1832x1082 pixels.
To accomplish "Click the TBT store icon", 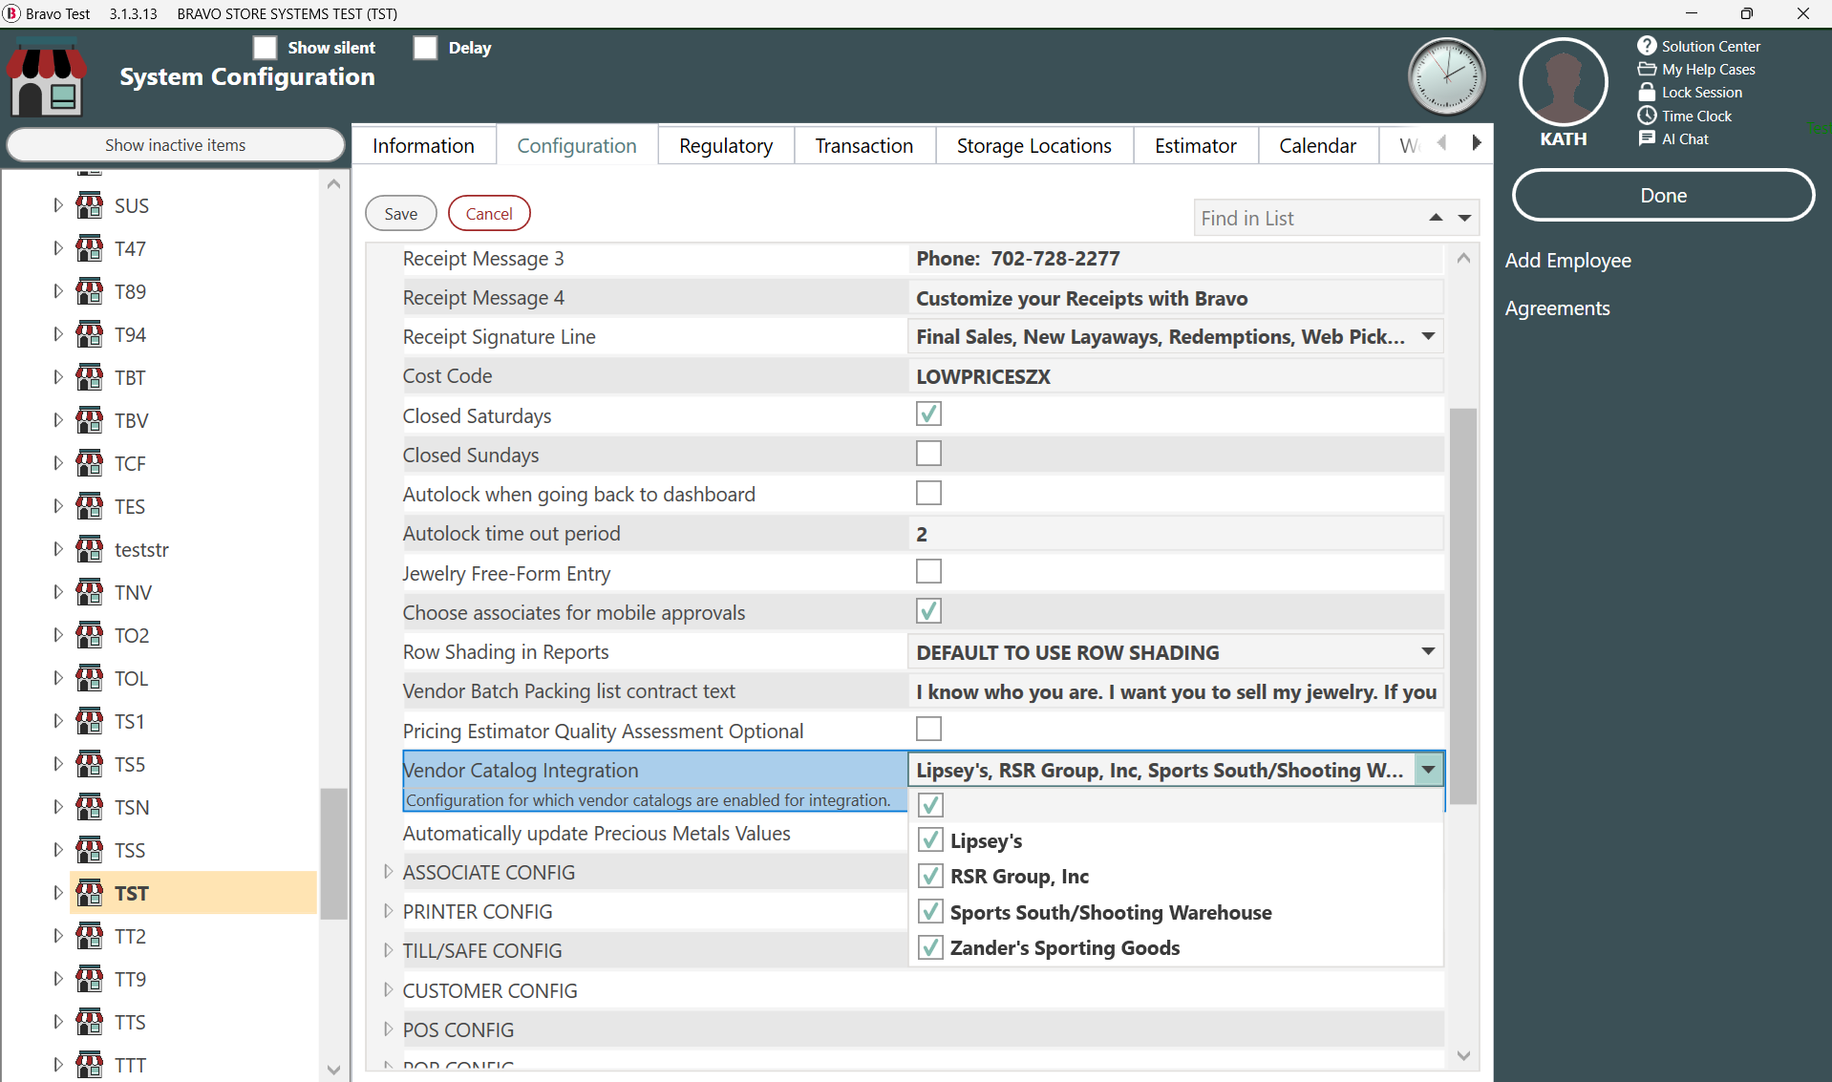I will tap(90, 377).
